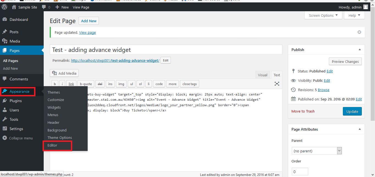Open Sample Site home icon

click(x=14, y=7)
